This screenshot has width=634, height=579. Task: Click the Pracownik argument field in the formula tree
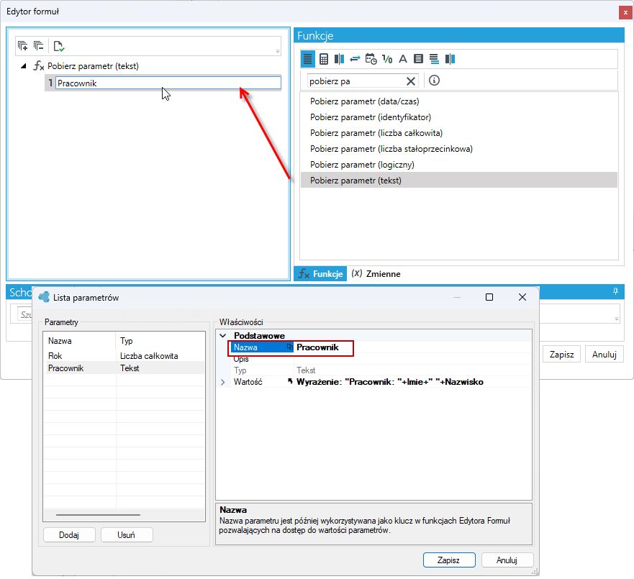pos(168,83)
